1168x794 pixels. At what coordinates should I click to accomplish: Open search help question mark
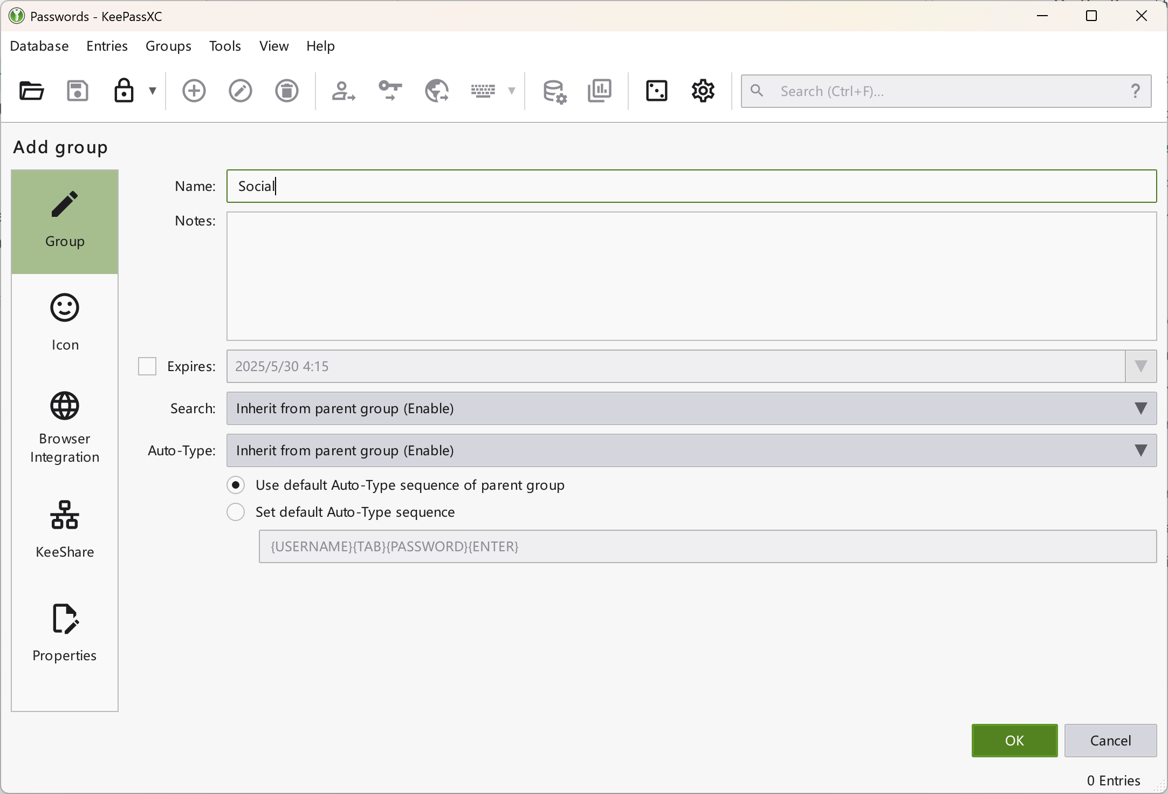[x=1136, y=91]
